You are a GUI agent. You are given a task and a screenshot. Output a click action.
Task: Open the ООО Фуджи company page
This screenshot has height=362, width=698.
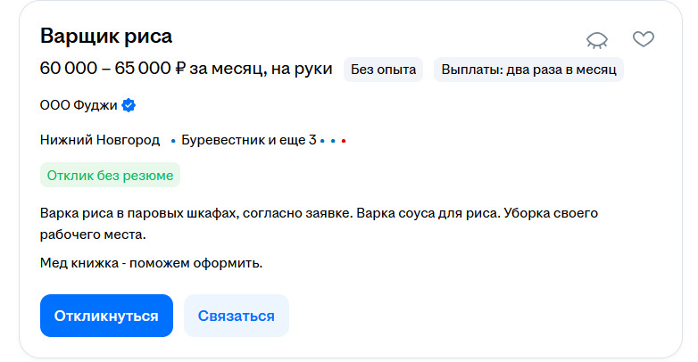pos(79,105)
